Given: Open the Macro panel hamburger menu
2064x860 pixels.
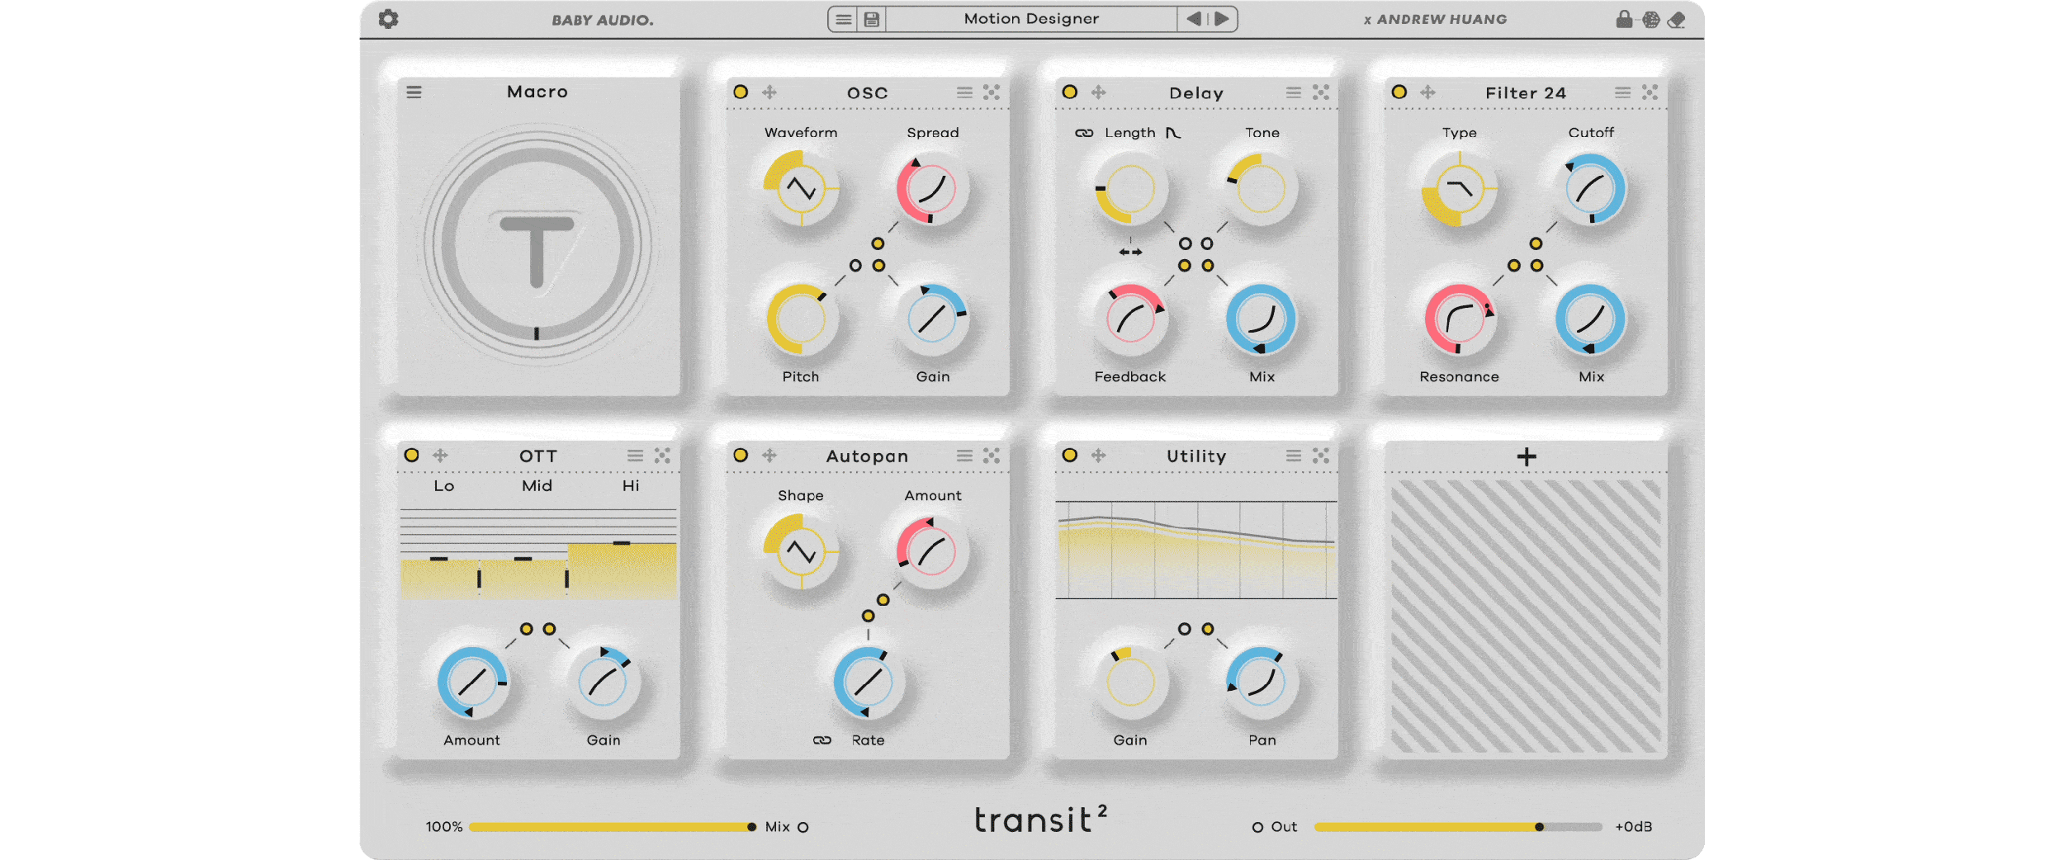Looking at the screenshot, I should [x=414, y=92].
